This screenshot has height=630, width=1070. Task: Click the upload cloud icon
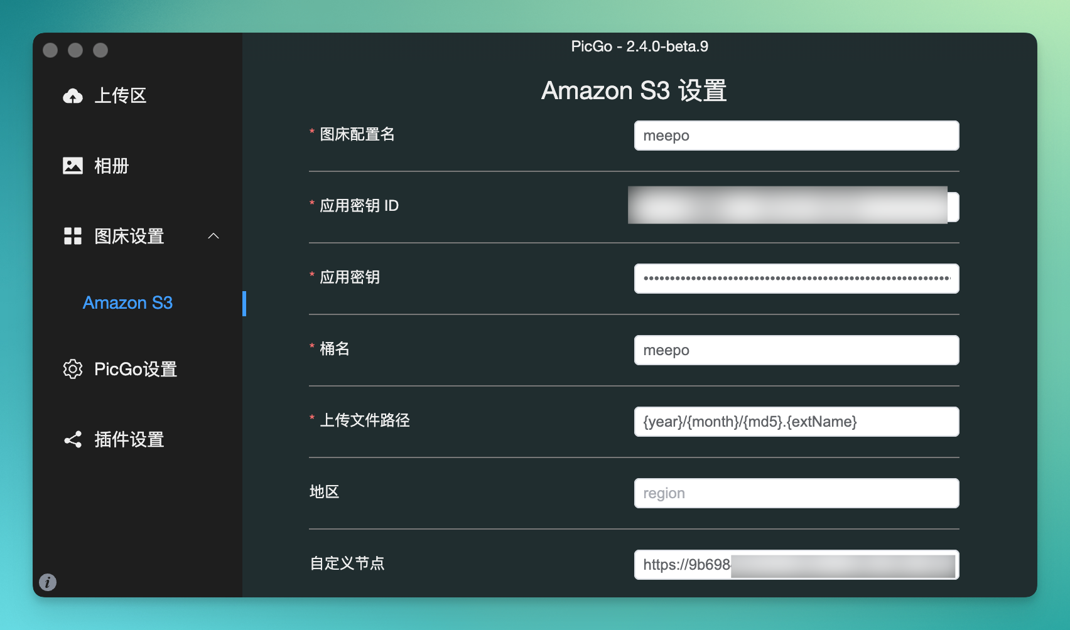tap(73, 95)
